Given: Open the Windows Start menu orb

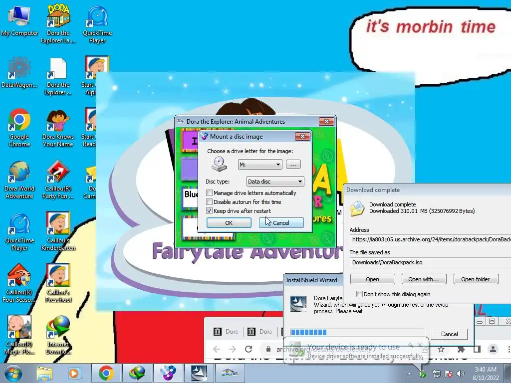Looking at the screenshot, I should point(13,373).
